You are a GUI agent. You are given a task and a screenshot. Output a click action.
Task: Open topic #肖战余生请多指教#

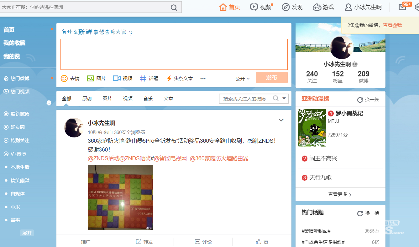(323, 242)
